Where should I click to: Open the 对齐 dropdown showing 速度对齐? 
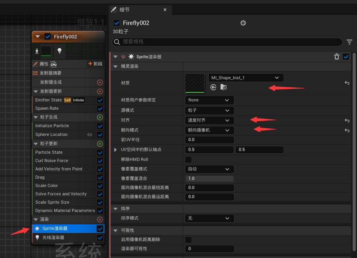[x=209, y=120]
